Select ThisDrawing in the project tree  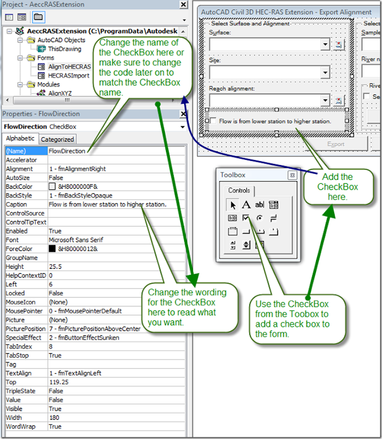pos(64,49)
